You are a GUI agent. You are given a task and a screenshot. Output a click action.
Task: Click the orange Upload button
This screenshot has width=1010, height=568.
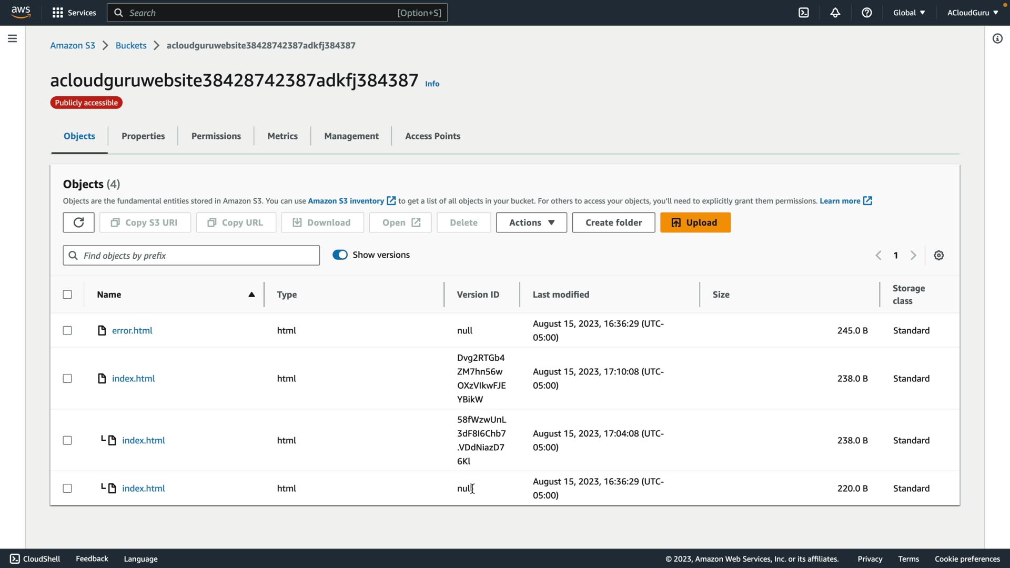coord(695,222)
